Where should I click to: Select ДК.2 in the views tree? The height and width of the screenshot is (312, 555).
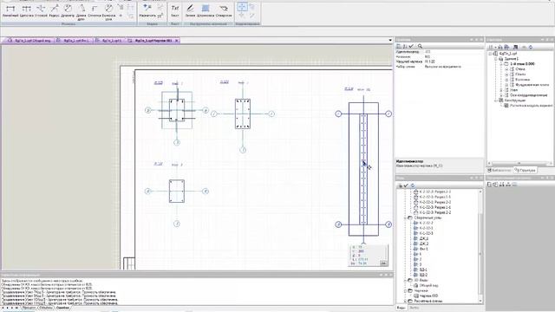coord(424,244)
